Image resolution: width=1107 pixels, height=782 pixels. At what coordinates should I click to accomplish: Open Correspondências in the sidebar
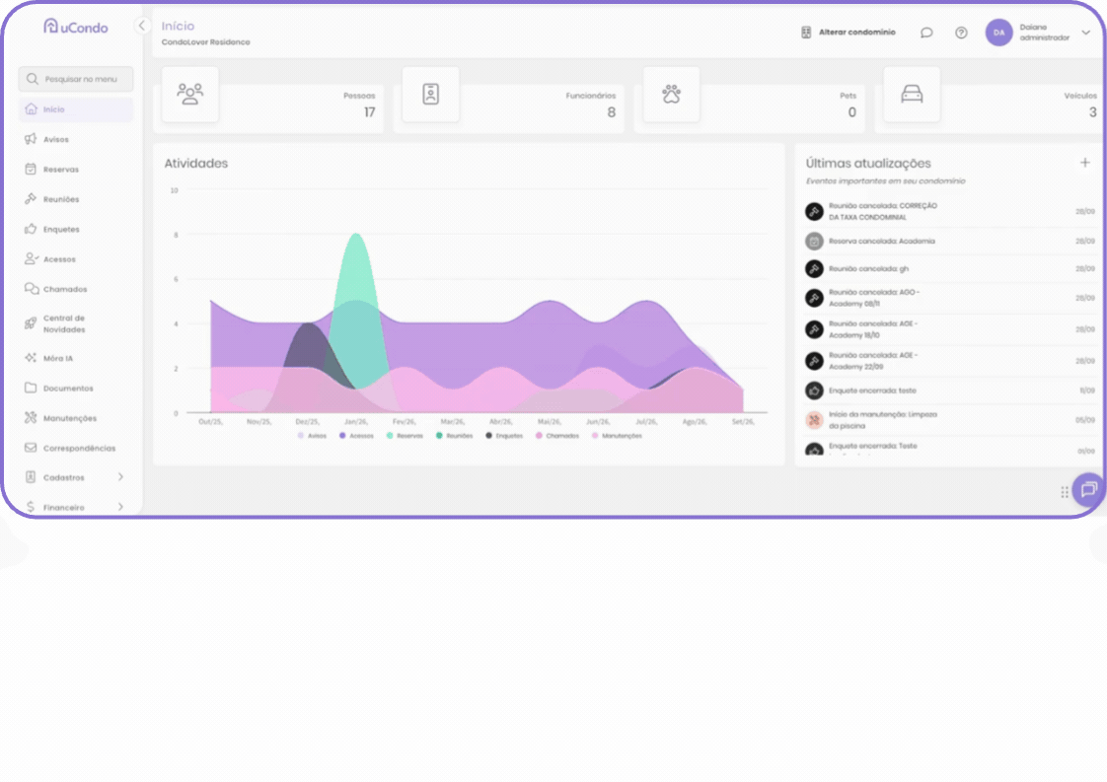click(76, 448)
